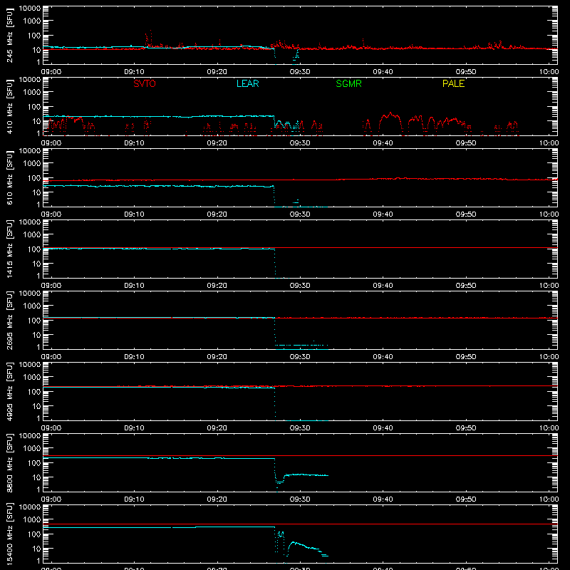Image resolution: width=570 pixels, height=570 pixels.
Task: Click the 1000 y-axis label on the 2695 MHz panel
Action: (x=32, y=306)
